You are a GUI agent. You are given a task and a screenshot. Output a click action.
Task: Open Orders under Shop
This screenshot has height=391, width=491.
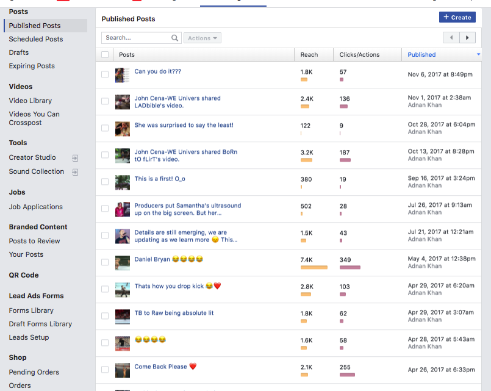coord(20,386)
